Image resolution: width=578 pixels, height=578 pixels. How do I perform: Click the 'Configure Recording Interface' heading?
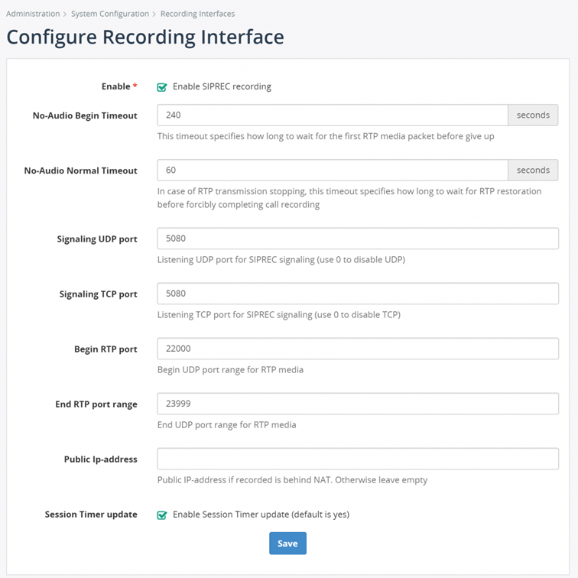(145, 37)
